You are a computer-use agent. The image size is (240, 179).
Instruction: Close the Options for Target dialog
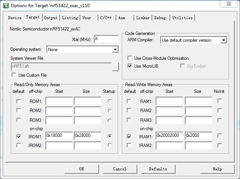click(x=229, y=4)
